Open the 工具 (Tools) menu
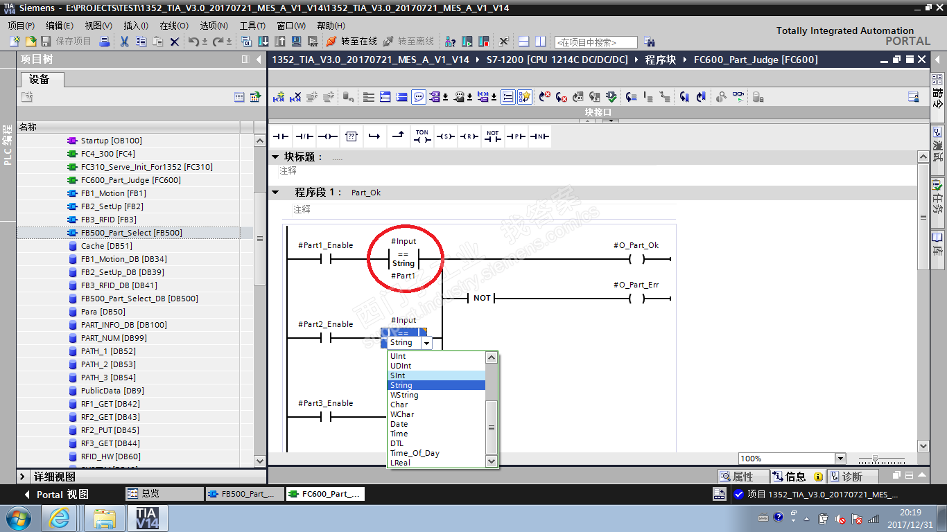 click(252, 26)
